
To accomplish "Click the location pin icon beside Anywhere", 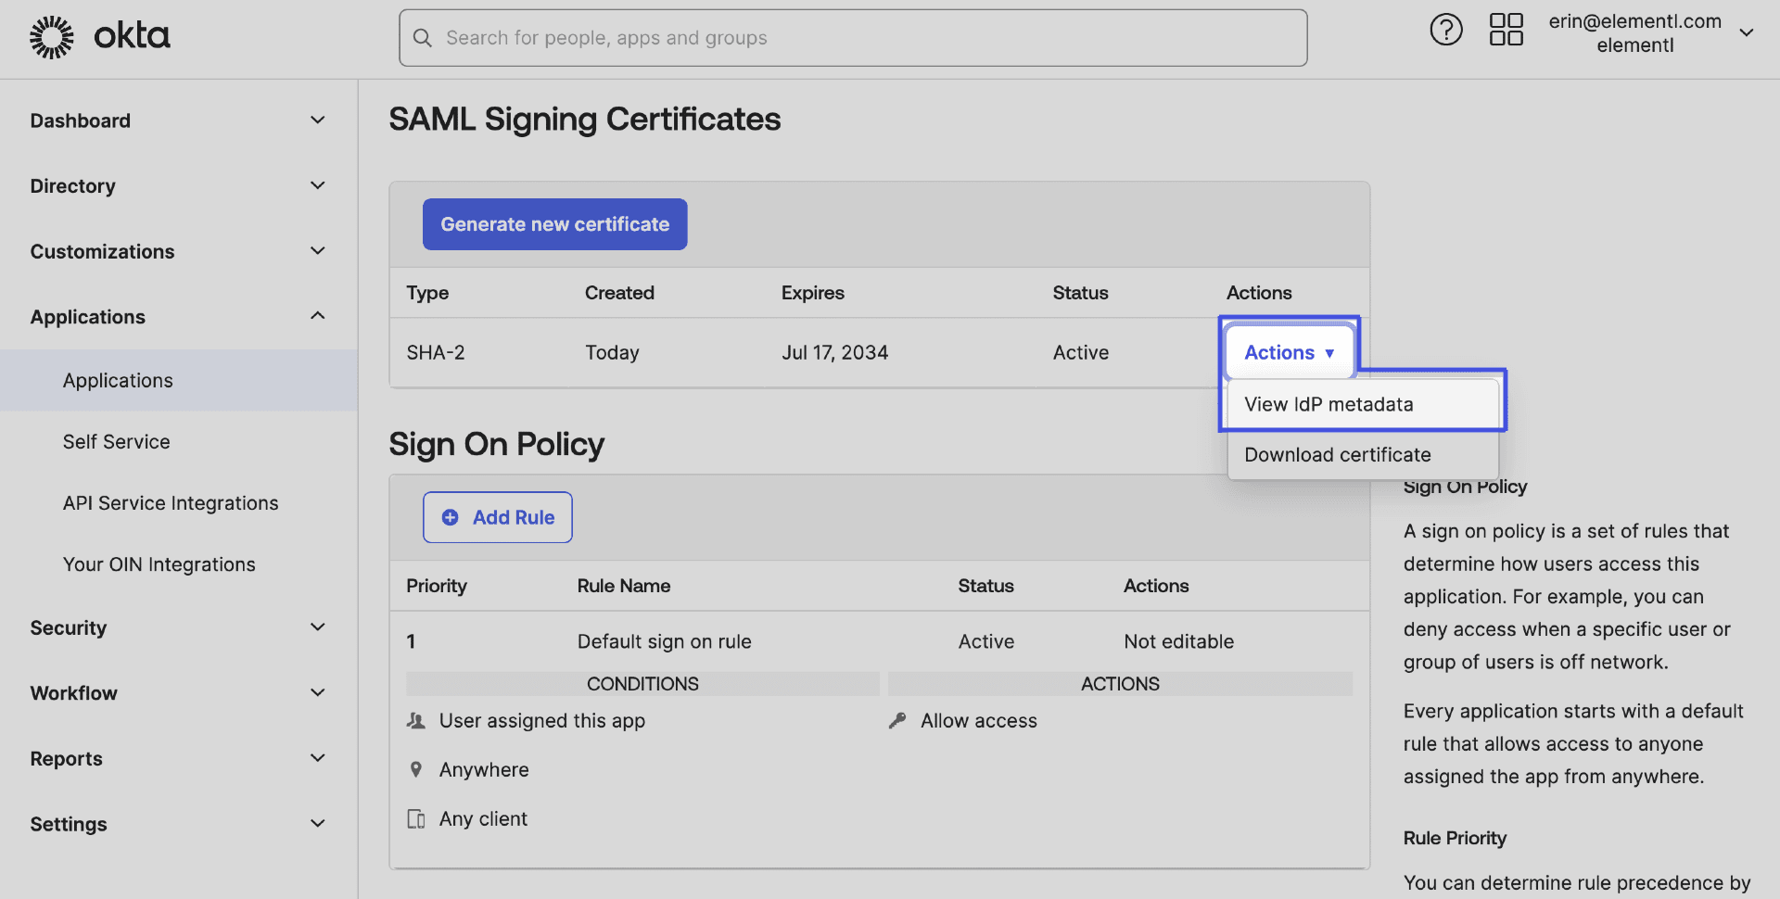I will 415,769.
